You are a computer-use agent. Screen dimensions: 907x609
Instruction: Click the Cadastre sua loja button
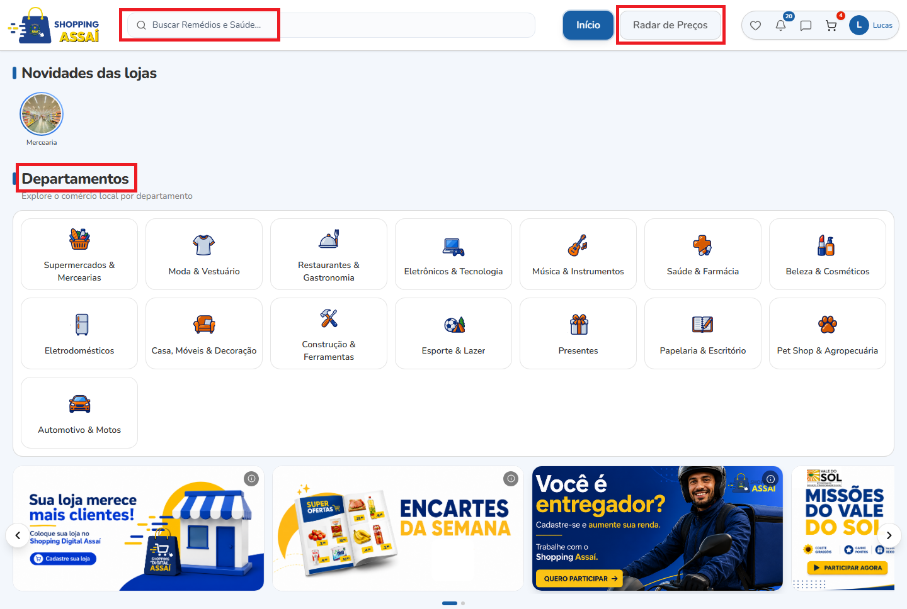pos(63,559)
